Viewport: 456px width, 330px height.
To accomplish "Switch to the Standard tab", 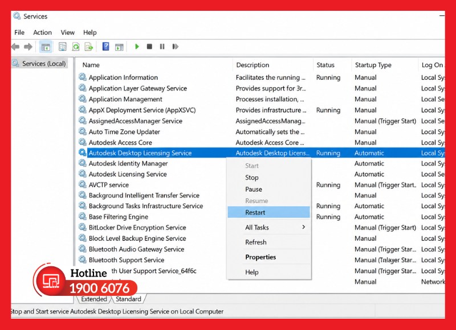I will tap(128, 299).
